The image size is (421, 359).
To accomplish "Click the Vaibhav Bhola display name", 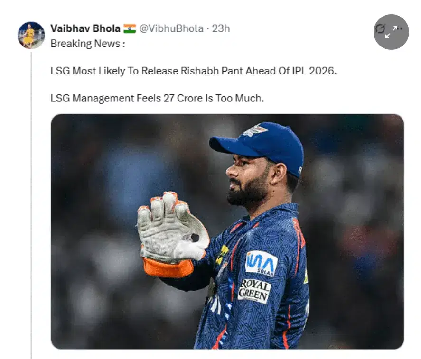I will [85, 28].
